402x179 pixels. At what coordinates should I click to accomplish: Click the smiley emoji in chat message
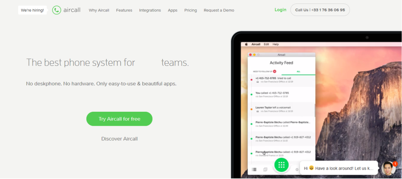point(311,168)
